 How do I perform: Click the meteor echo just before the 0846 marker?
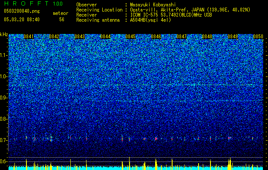coord(156,139)
